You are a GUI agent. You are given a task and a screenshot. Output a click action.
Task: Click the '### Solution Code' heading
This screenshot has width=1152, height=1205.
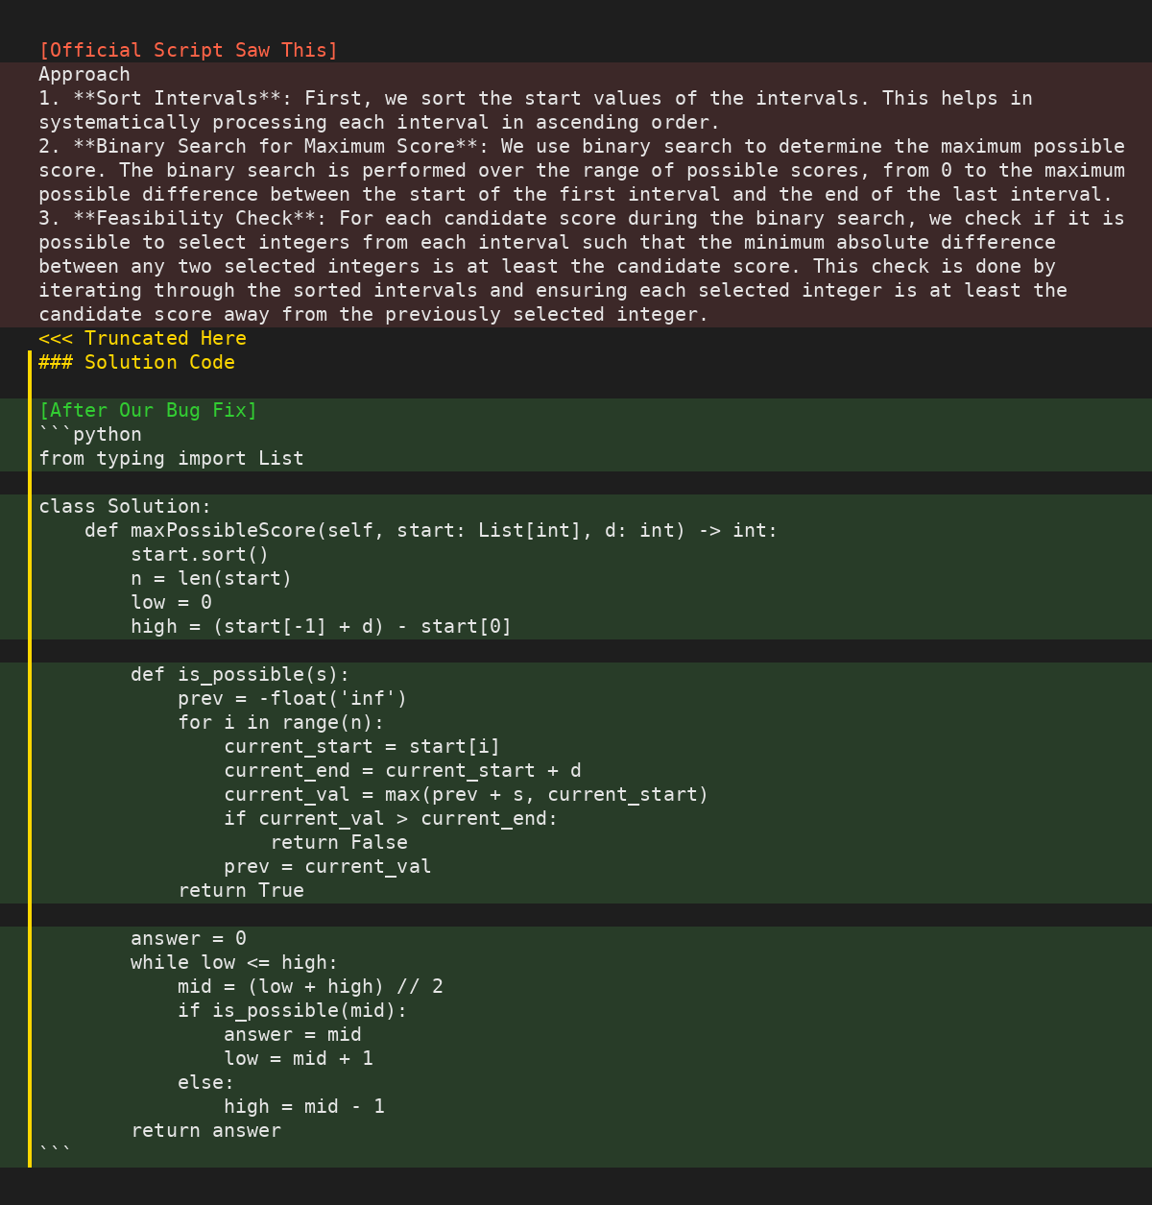(136, 363)
